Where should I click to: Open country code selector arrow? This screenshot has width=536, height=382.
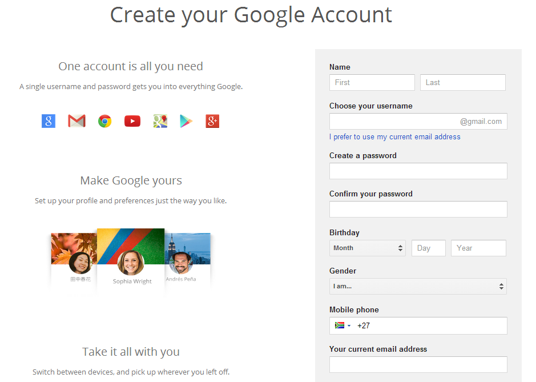point(349,326)
